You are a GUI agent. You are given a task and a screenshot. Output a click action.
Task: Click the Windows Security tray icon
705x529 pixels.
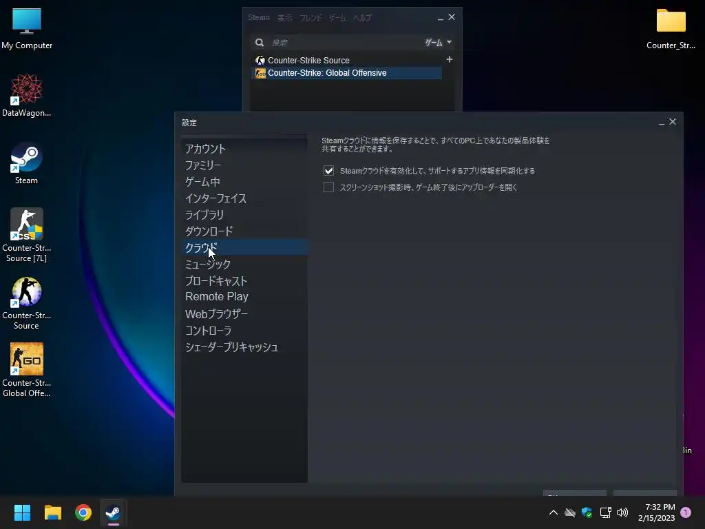point(587,512)
